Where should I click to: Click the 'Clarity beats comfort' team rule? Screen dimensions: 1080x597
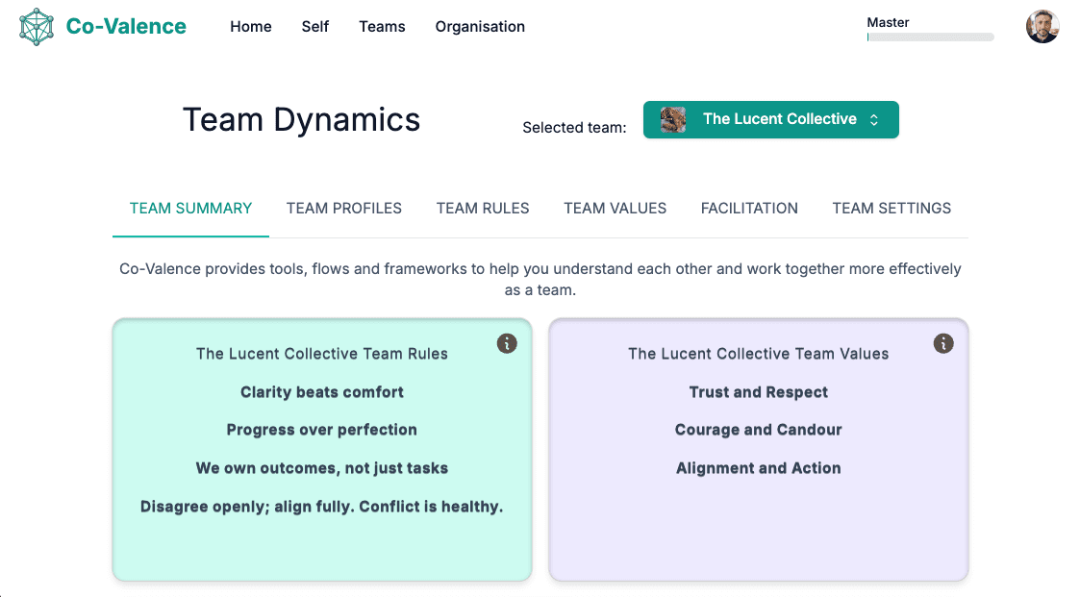[322, 392]
